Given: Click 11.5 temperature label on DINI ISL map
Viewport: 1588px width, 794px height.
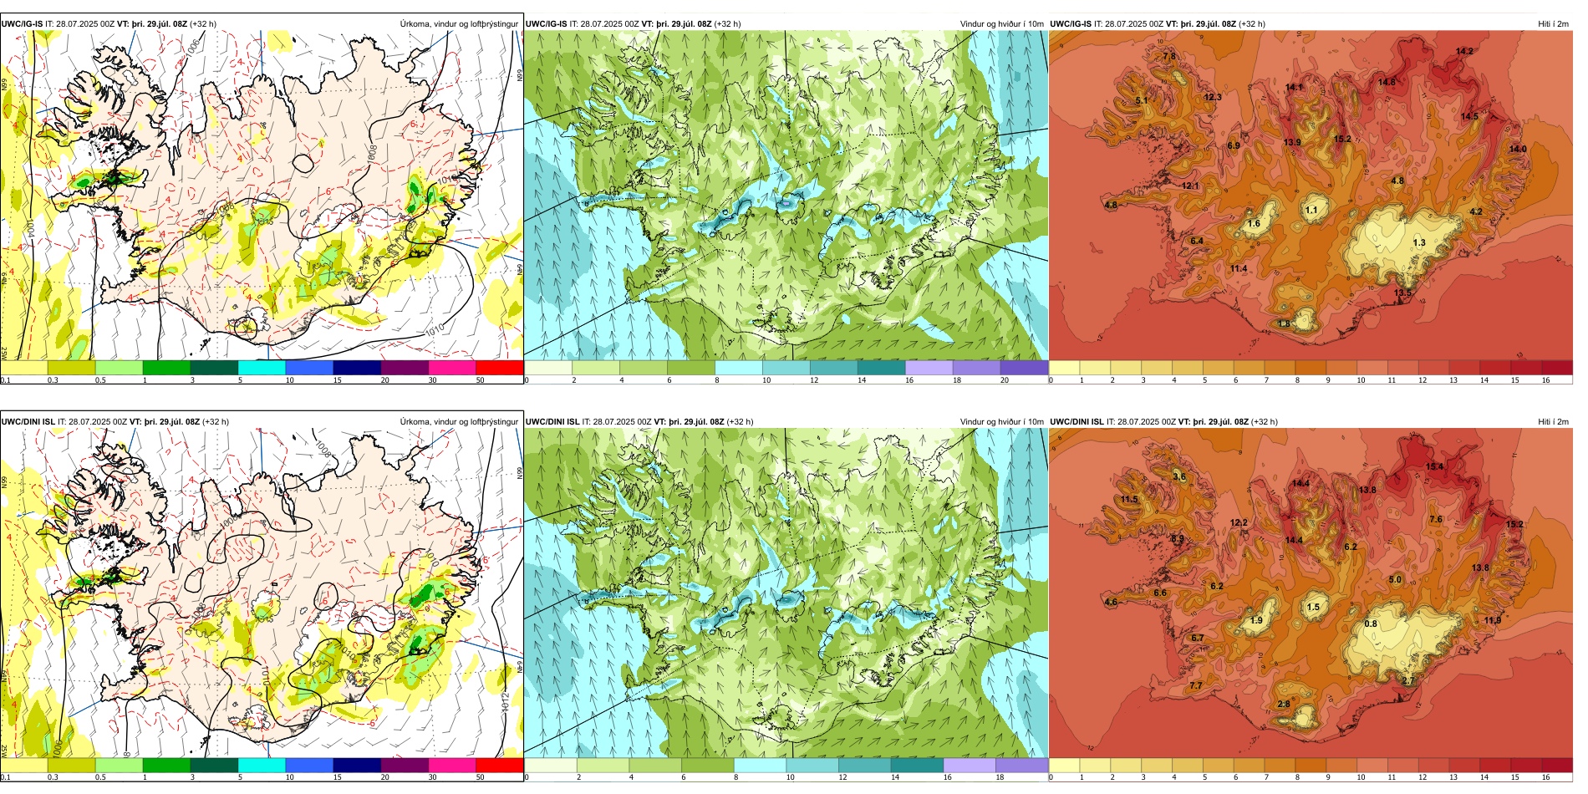Looking at the screenshot, I should (x=1129, y=499).
